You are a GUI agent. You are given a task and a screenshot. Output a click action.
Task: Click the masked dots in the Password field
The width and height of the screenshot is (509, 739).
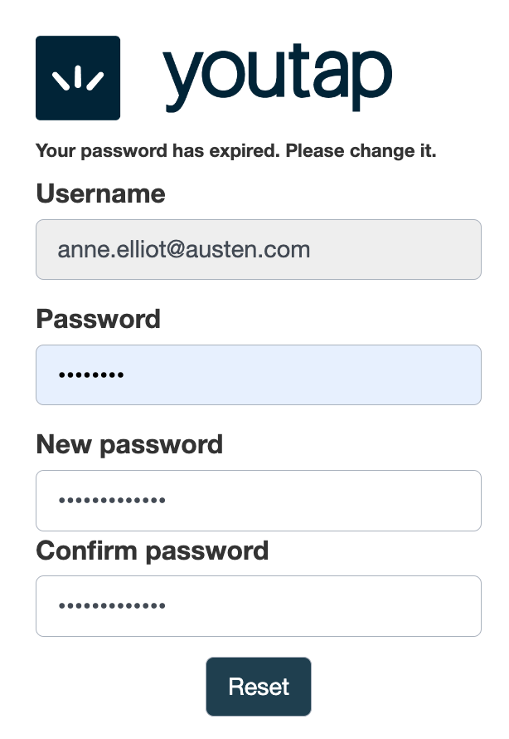90,376
